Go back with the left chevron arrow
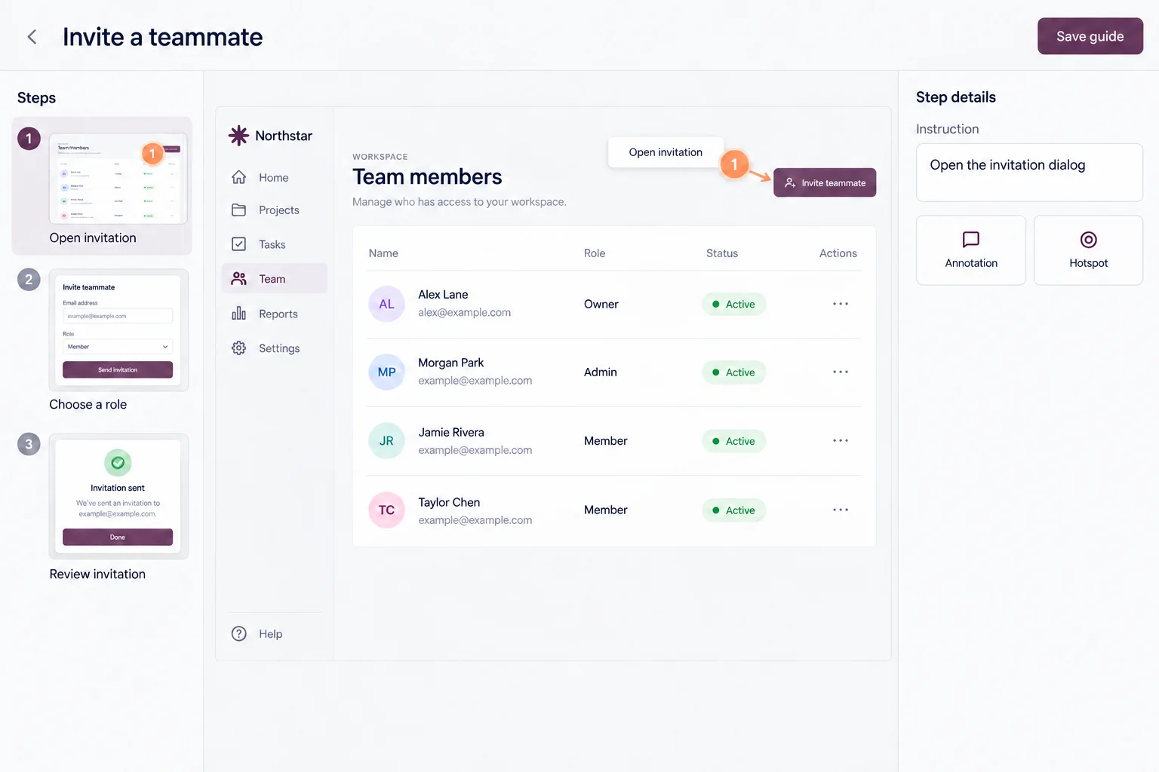This screenshot has width=1159, height=772. click(32, 37)
